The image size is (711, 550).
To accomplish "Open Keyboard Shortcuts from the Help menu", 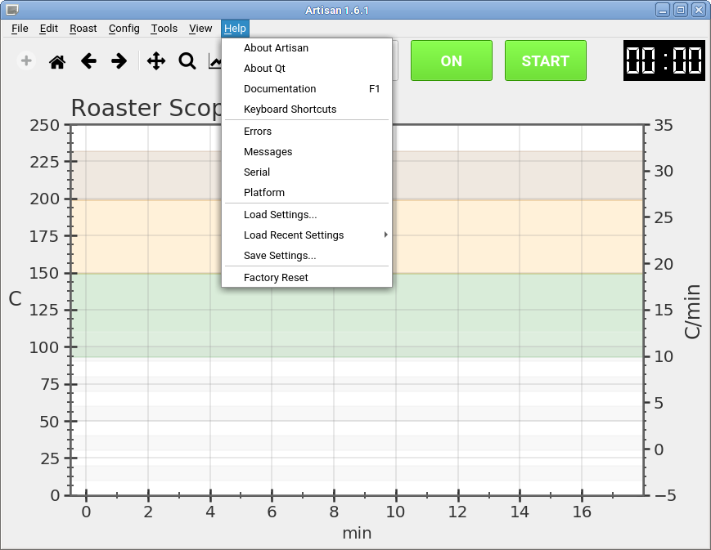I will [290, 109].
